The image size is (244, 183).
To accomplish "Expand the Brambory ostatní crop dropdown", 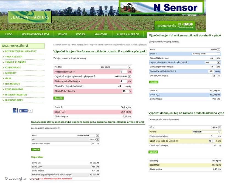I will 206,54.
